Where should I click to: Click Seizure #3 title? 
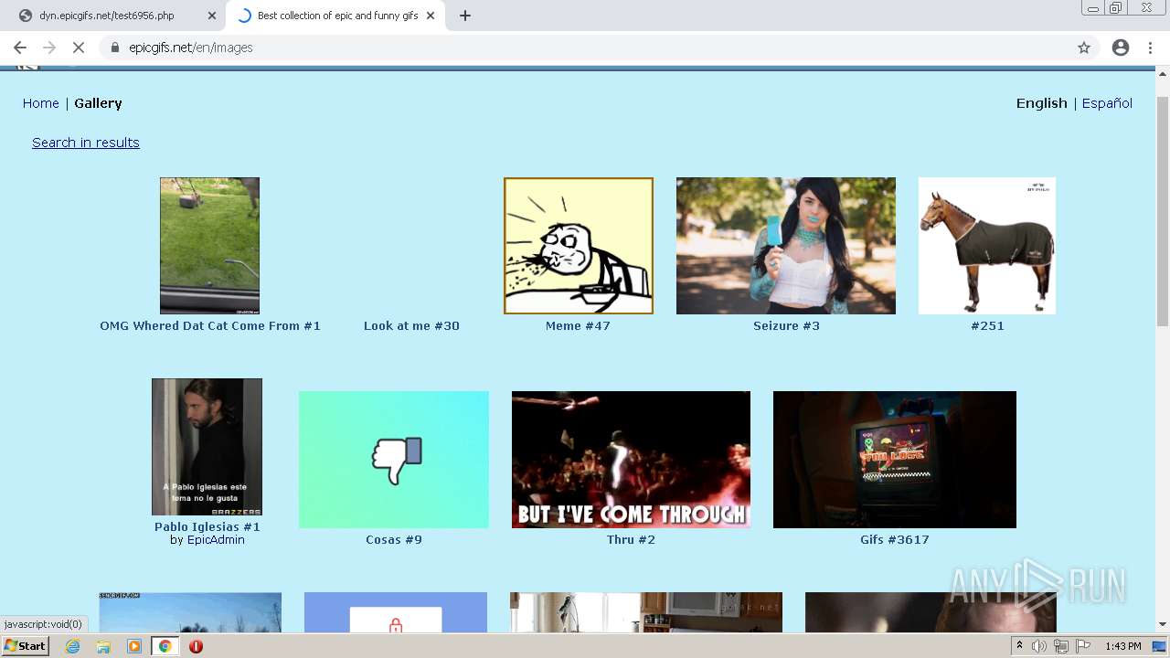click(x=786, y=326)
